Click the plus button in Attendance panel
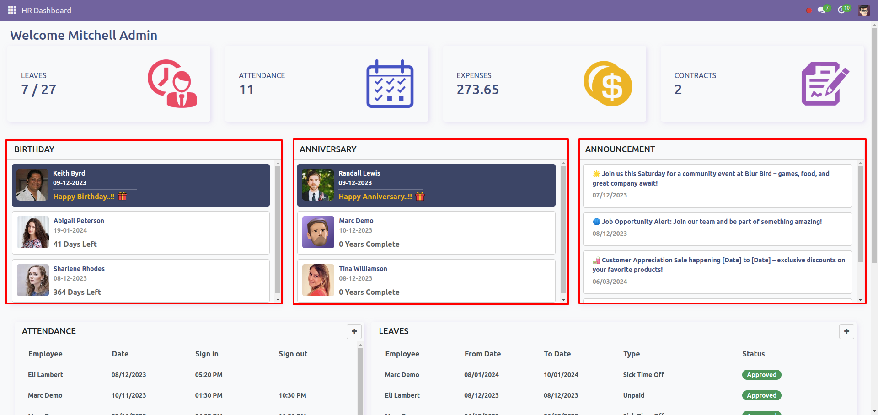 [x=354, y=331]
